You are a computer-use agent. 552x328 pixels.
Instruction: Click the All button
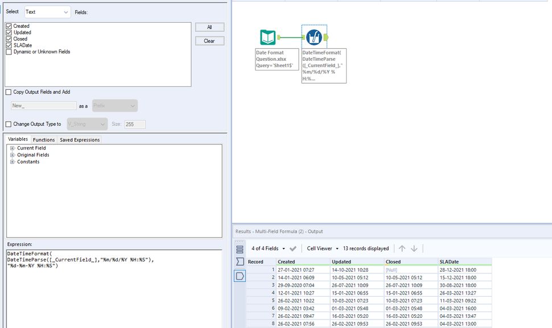tap(209, 27)
